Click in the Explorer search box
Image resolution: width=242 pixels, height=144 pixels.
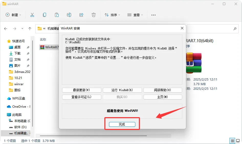point(213,29)
